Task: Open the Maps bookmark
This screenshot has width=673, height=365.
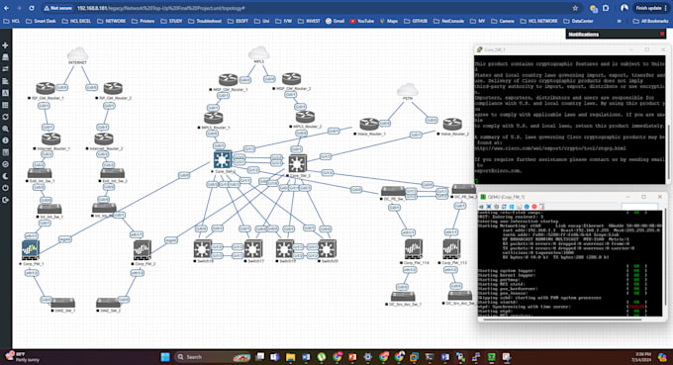Action: [x=389, y=21]
